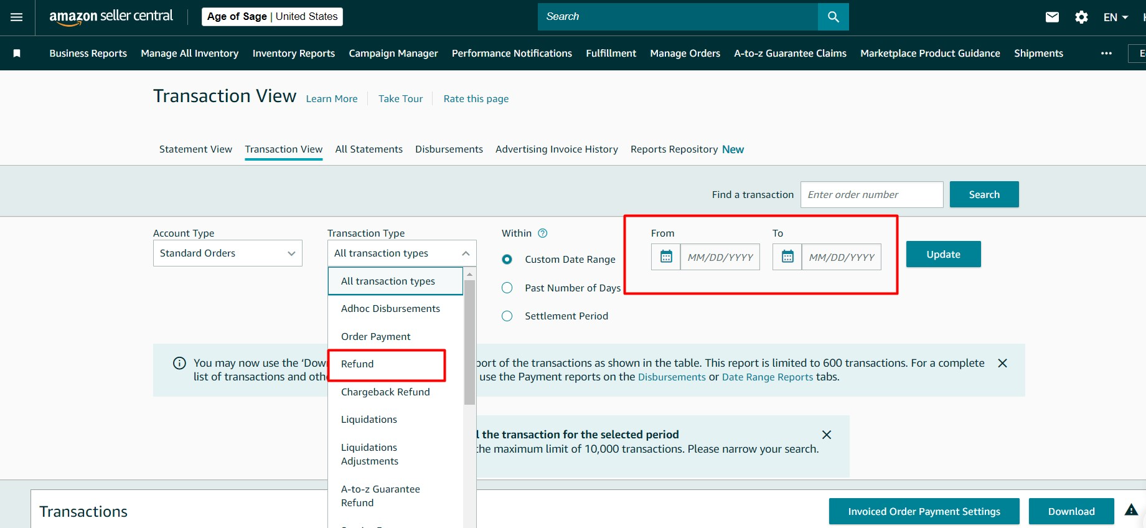This screenshot has height=528, width=1146.
Task: Open A-to-z Guarantee Claims
Action: tap(790, 53)
